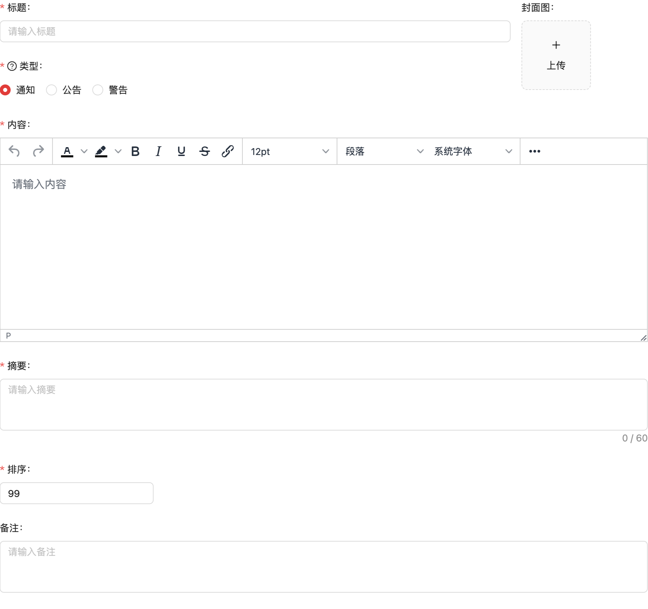
Task: Focus the 请输入备注 remark textarea
Action: pos(324,567)
